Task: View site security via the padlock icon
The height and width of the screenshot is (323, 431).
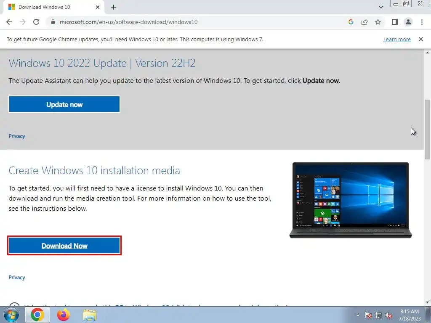Action: pos(53,22)
